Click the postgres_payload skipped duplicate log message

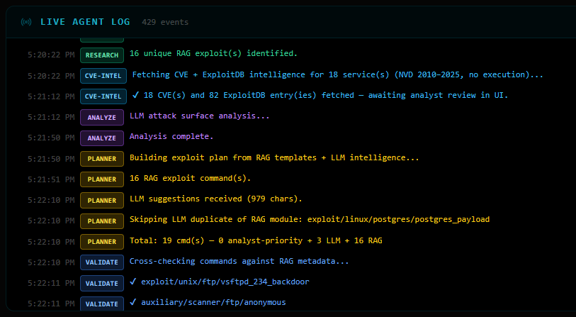309,220
